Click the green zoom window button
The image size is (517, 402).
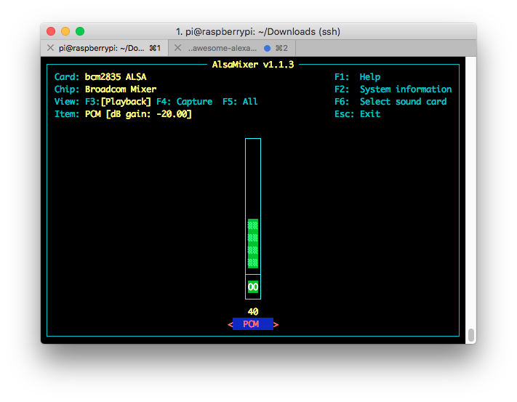pyautogui.click(x=80, y=31)
